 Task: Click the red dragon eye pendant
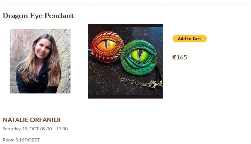pos(107,47)
